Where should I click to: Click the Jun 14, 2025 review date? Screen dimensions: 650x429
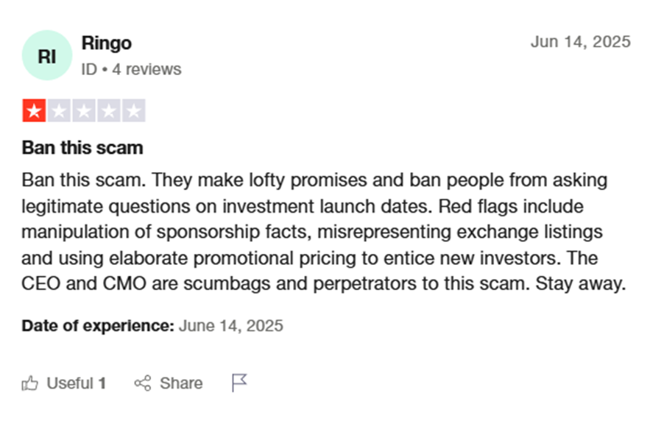point(580,42)
